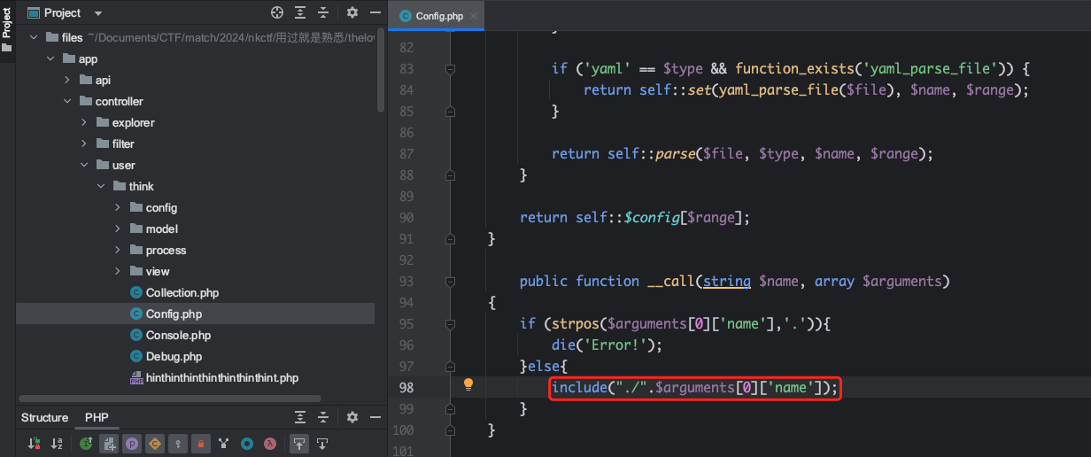Close the Config.php editor tab
Image resolution: width=1091 pixels, height=457 pixels.
474,16
